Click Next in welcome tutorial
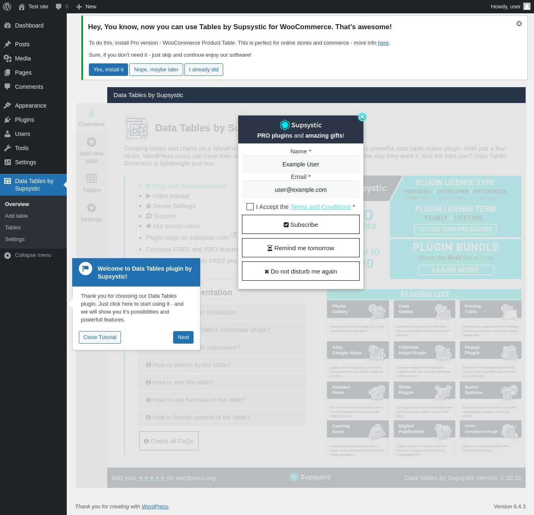The width and height of the screenshot is (534, 515). tap(183, 337)
